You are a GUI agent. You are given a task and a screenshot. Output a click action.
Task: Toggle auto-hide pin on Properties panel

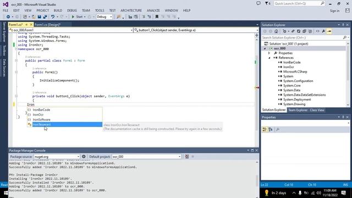pos(343,117)
